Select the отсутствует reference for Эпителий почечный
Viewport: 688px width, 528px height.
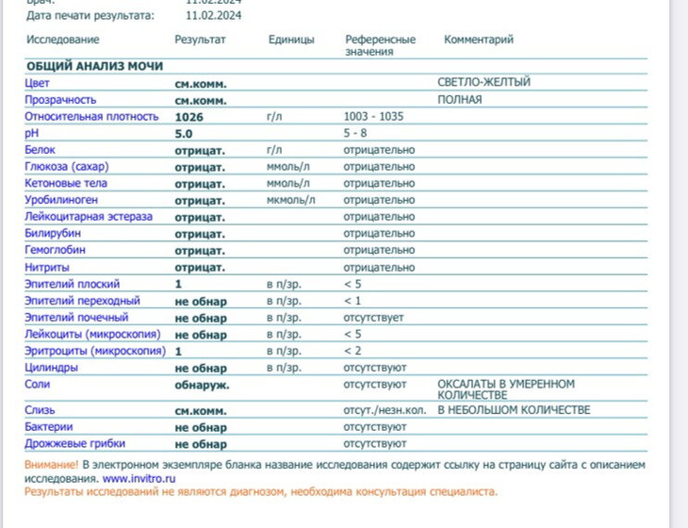373,318
